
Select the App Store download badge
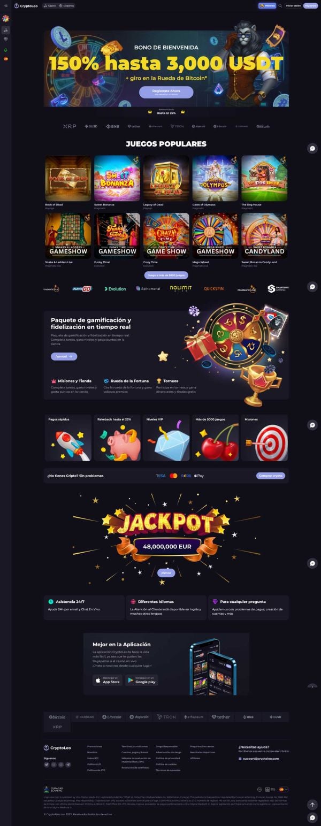[108, 680]
